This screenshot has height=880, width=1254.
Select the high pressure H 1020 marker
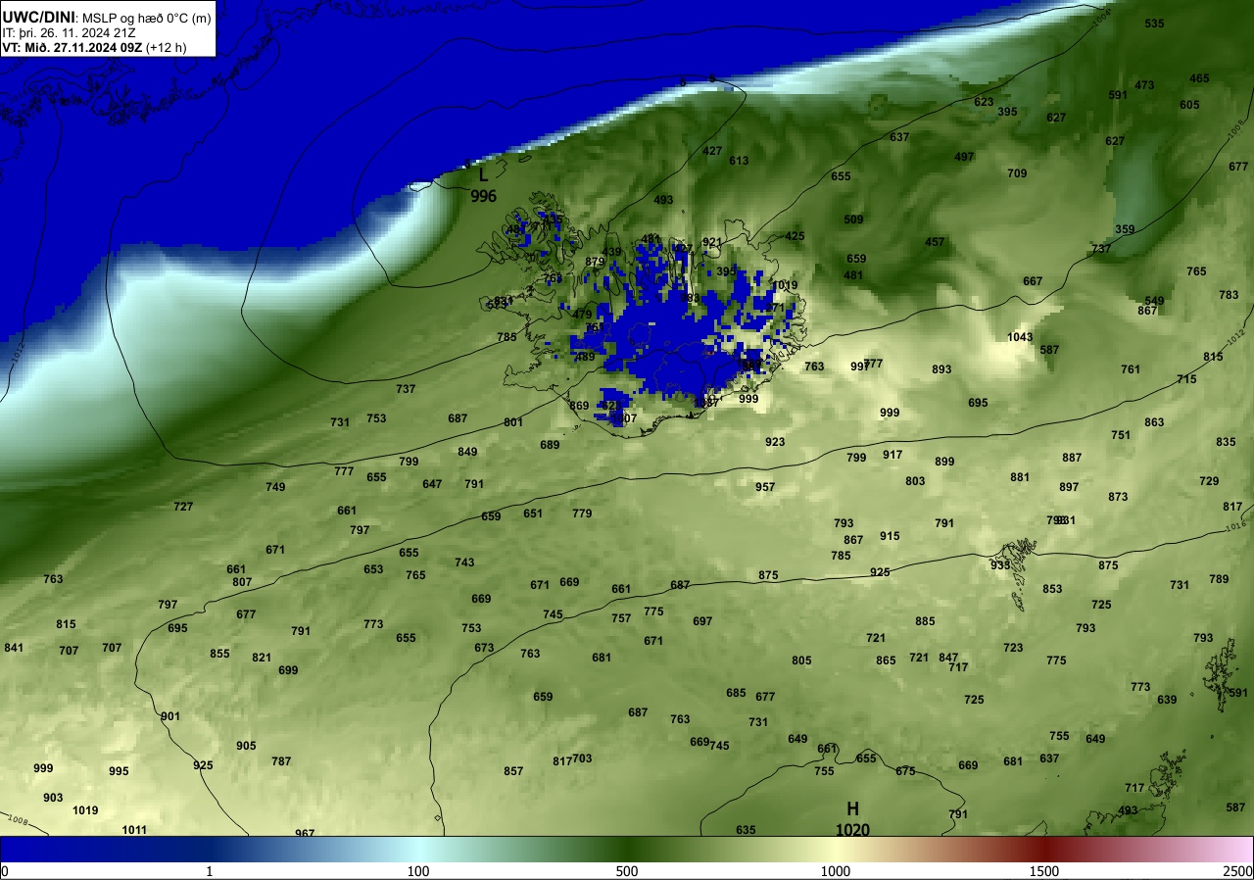(852, 819)
